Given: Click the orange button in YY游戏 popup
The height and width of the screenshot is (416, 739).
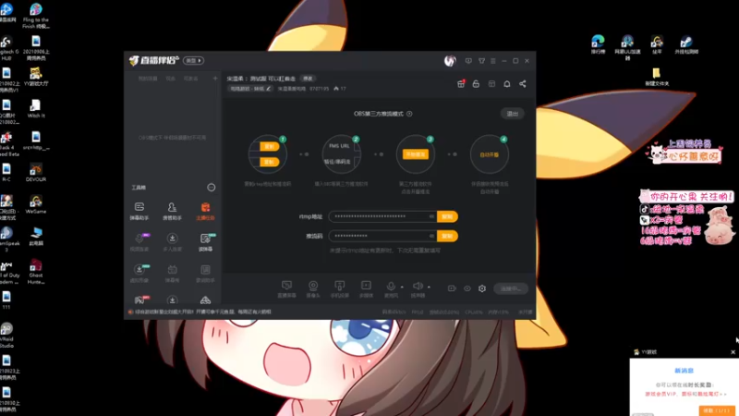Looking at the screenshot, I should pos(717,410).
